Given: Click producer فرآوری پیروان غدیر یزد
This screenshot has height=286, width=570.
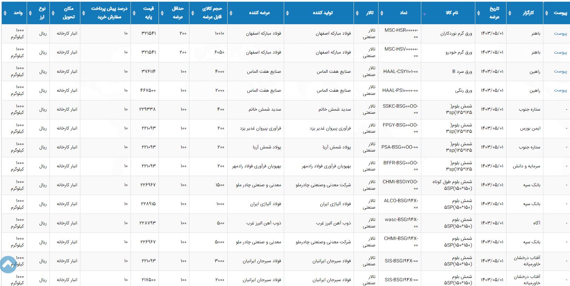Looking at the screenshot, I should 330,128.
